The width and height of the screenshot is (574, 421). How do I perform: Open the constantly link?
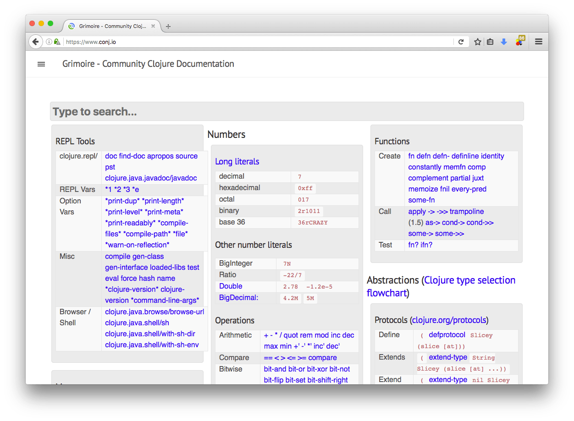pos(425,167)
